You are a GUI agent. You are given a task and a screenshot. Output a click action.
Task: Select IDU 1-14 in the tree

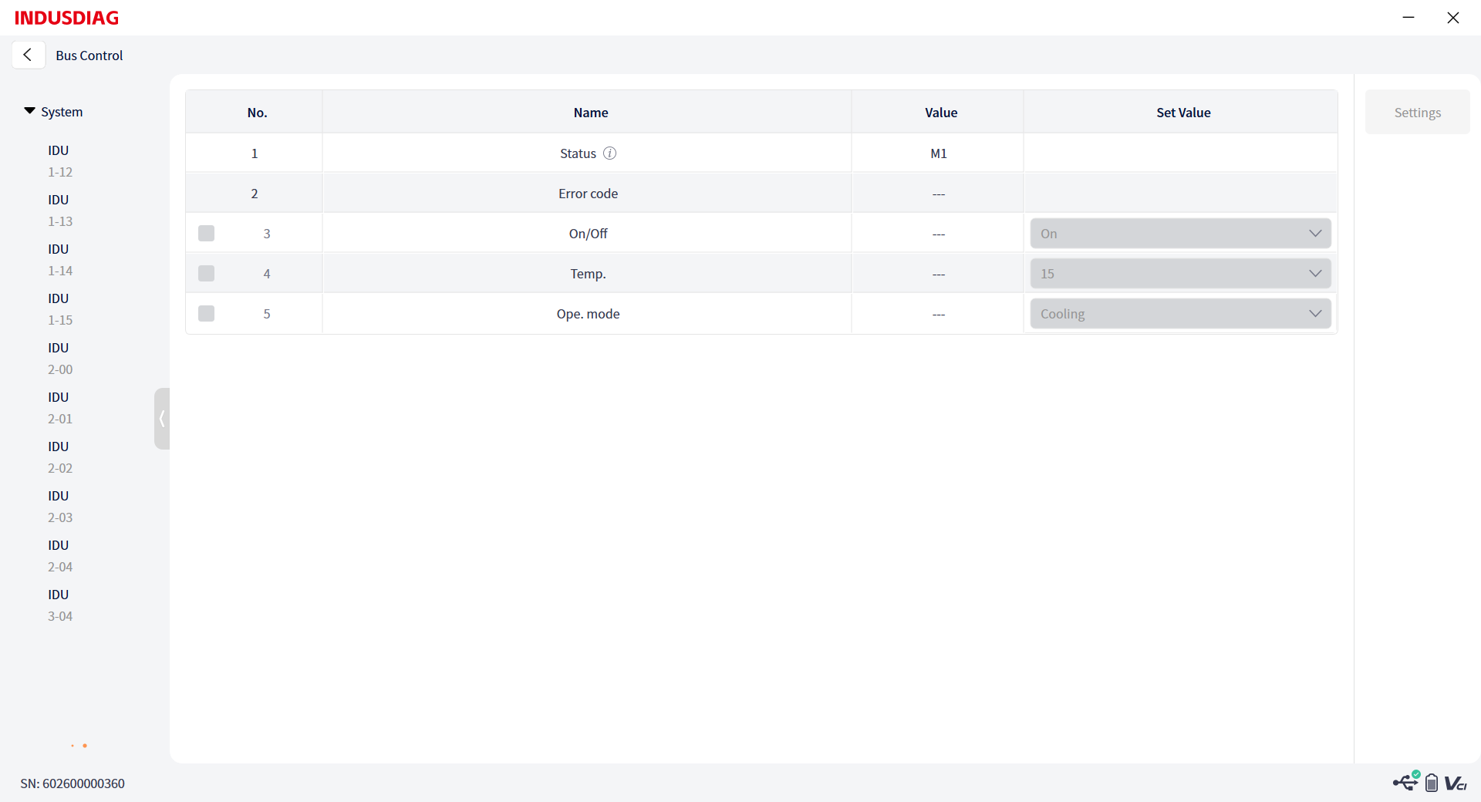(60, 260)
